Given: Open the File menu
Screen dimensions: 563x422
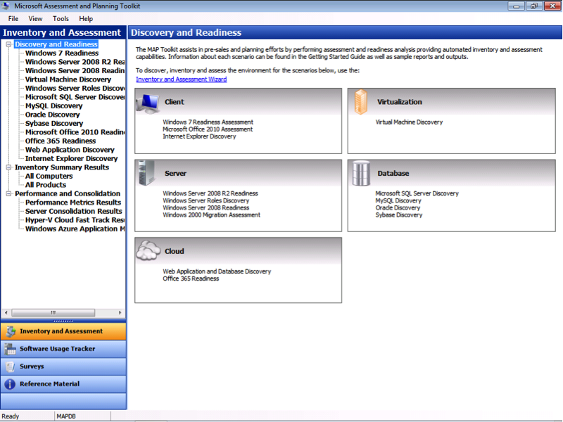Looking at the screenshot, I should tap(13, 19).
